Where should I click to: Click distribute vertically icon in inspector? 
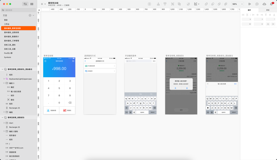tap(247, 15)
